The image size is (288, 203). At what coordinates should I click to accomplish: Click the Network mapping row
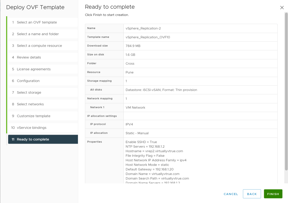[100, 99]
